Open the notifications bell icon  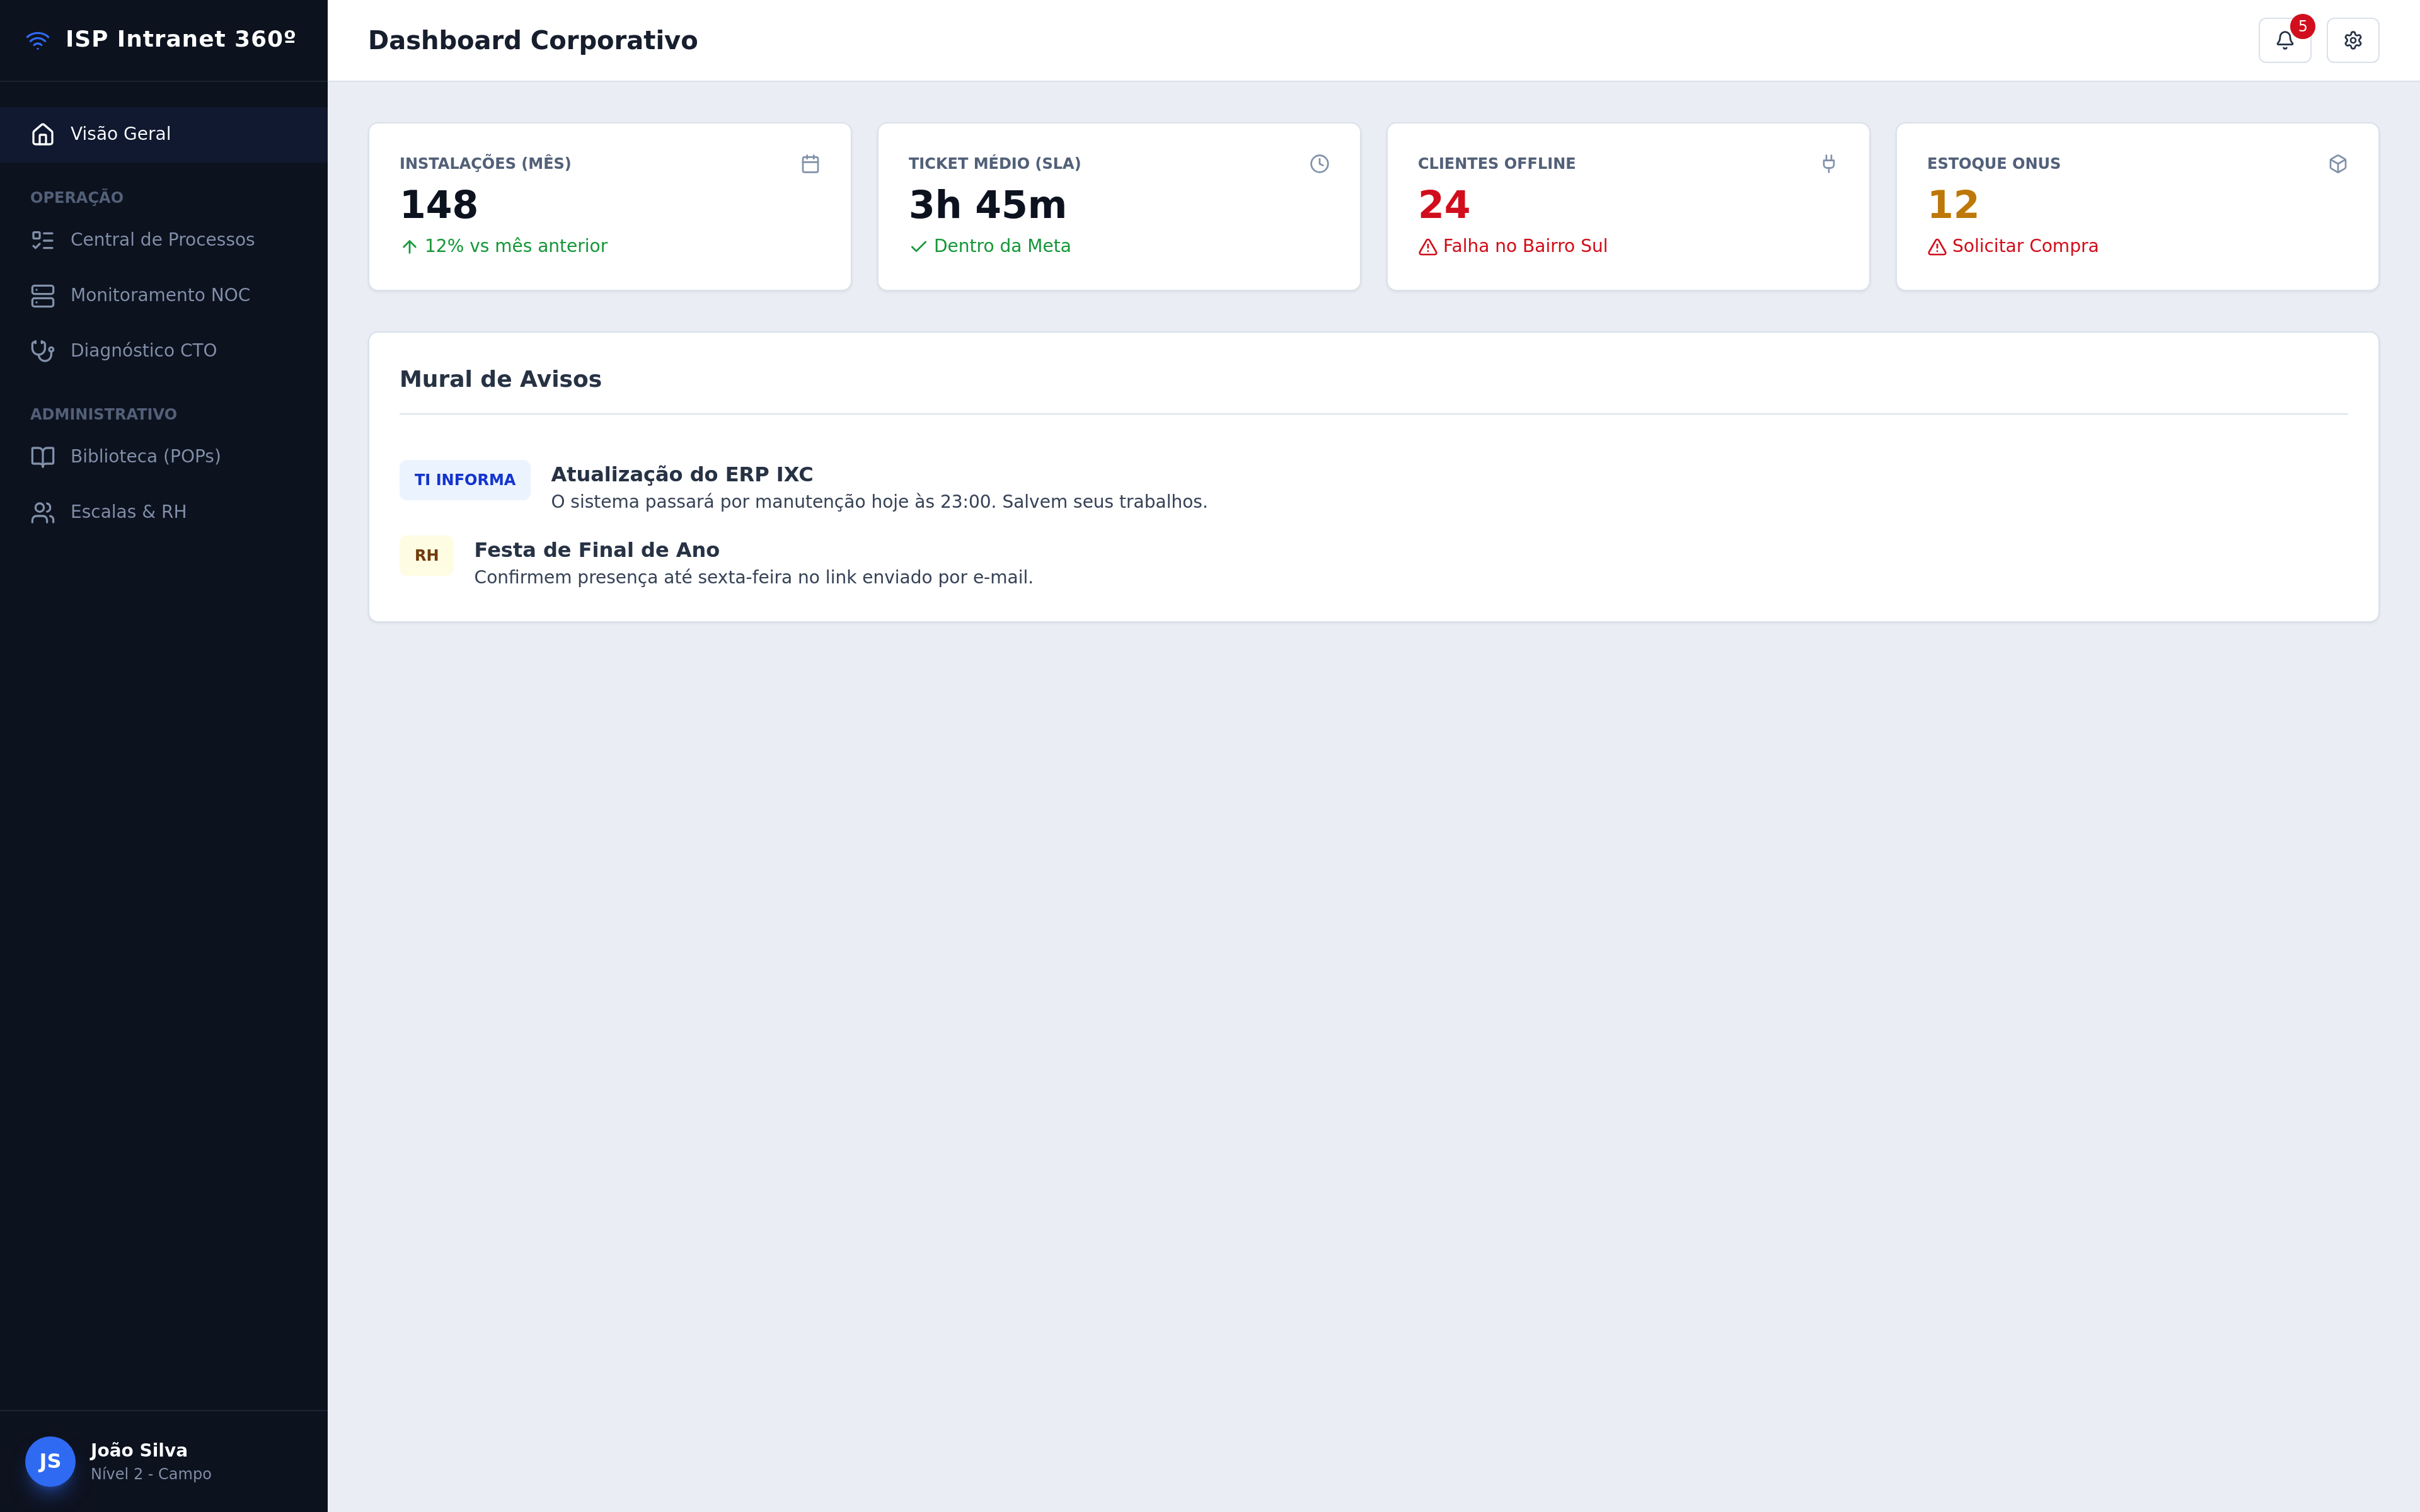[x=2284, y=41]
